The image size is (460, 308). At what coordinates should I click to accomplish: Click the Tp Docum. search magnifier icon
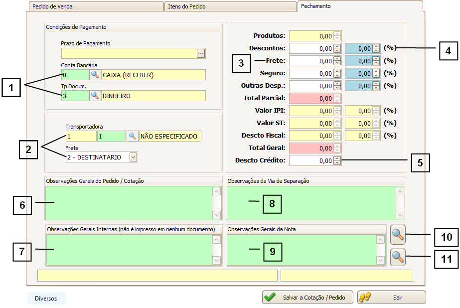click(95, 96)
